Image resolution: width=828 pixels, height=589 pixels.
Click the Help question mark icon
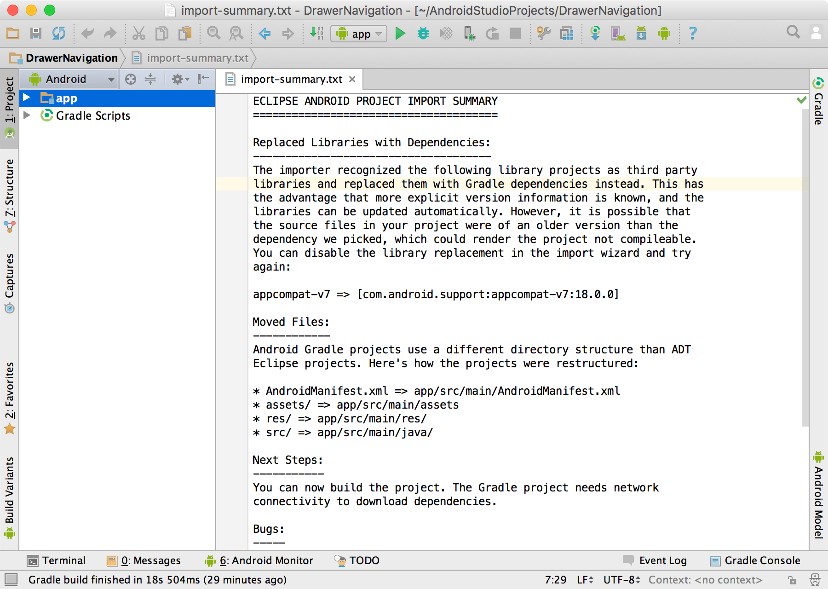click(693, 33)
